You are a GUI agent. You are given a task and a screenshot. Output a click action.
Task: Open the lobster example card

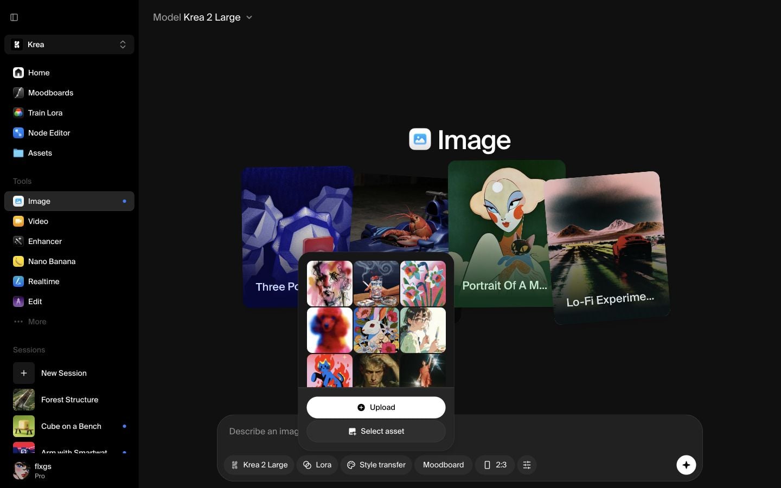400,213
